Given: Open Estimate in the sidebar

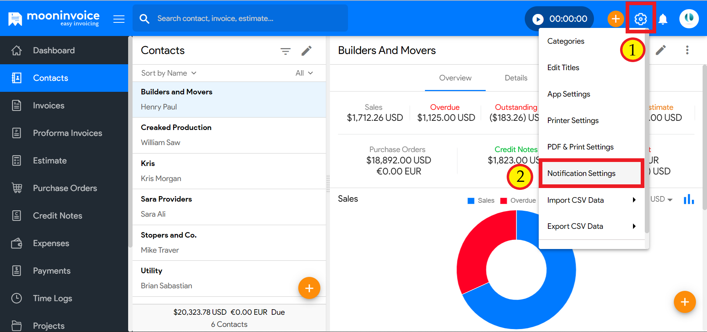Looking at the screenshot, I should (x=64, y=160).
